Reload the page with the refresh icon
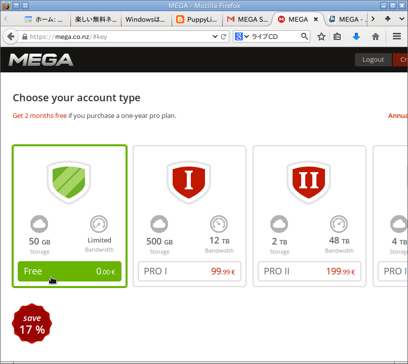Image resolution: width=408 pixels, height=364 pixels. (x=223, y=36)
